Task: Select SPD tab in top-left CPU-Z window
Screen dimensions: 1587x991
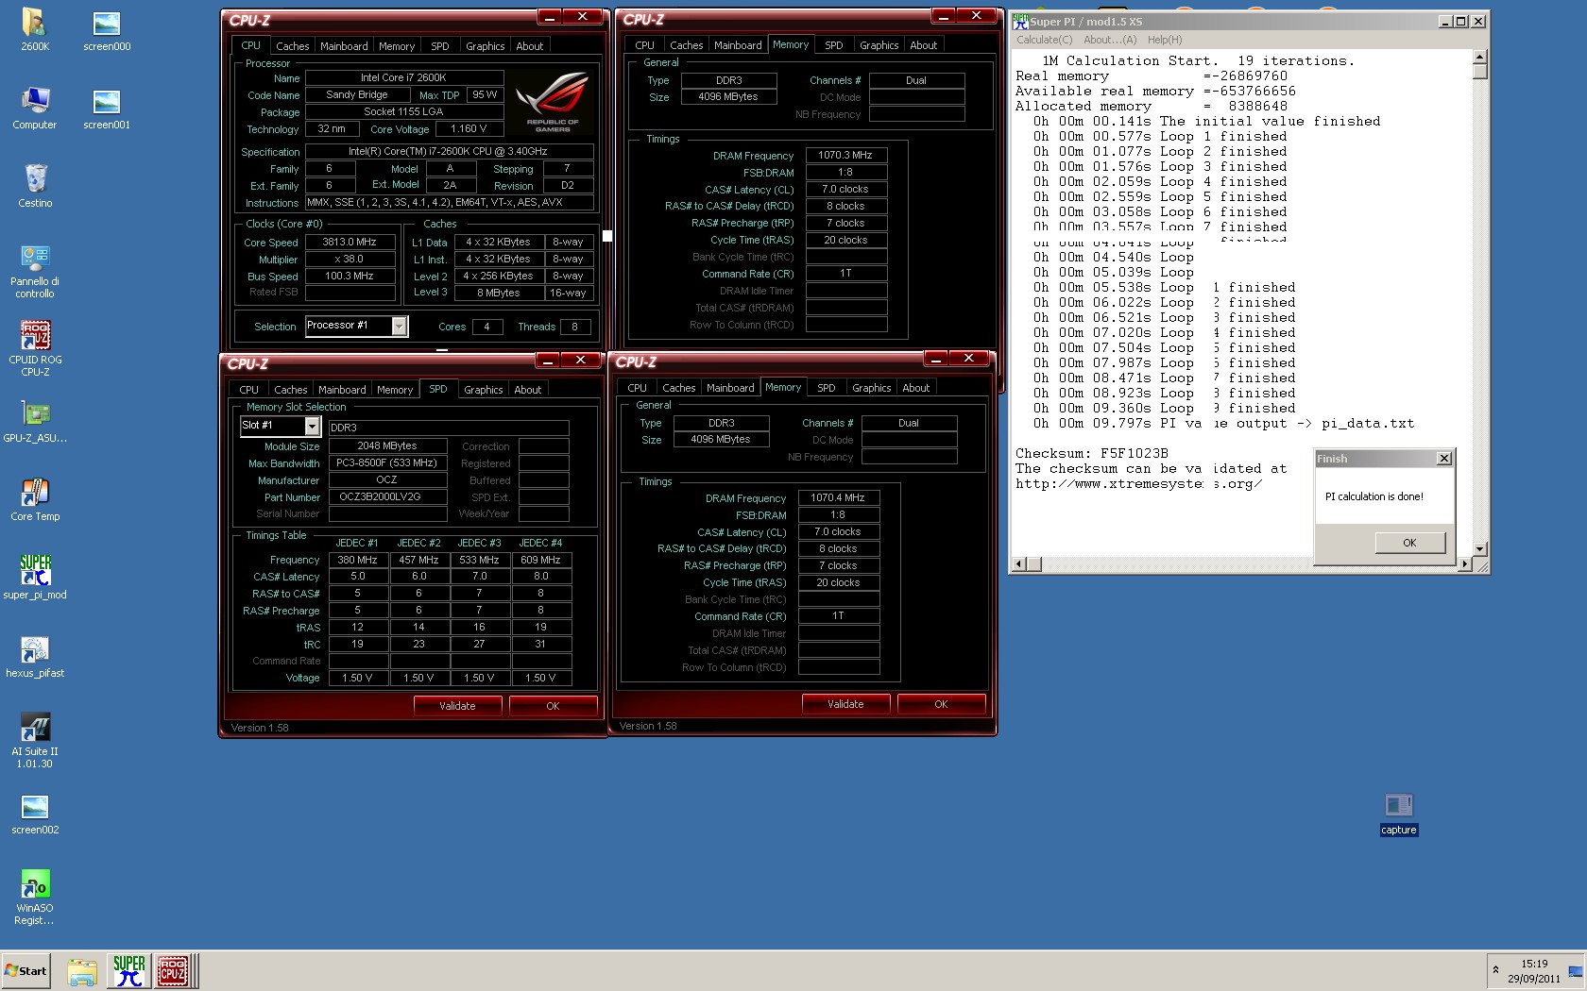Action: 440,46
